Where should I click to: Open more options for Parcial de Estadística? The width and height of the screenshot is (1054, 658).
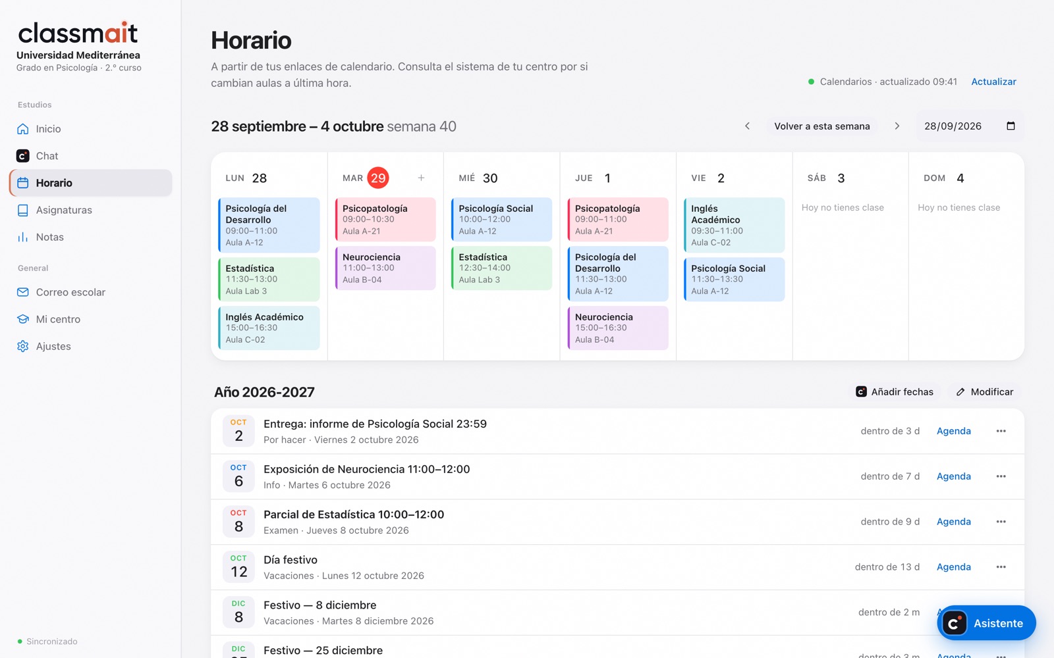click(1001, 522)
